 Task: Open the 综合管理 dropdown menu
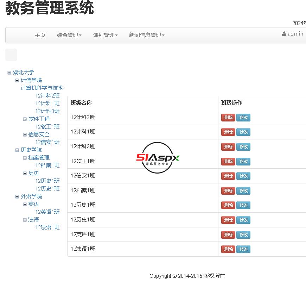(x=69, y=35)
